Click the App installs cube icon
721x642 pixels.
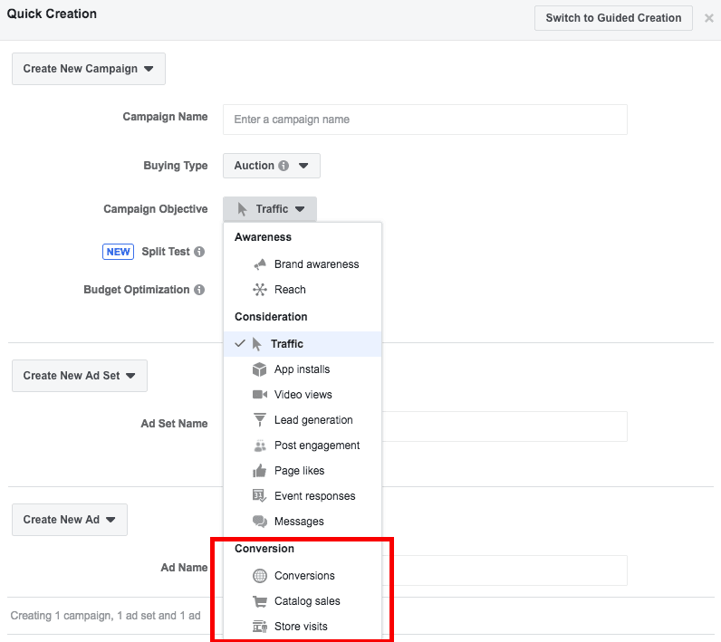tap(260, 369)
